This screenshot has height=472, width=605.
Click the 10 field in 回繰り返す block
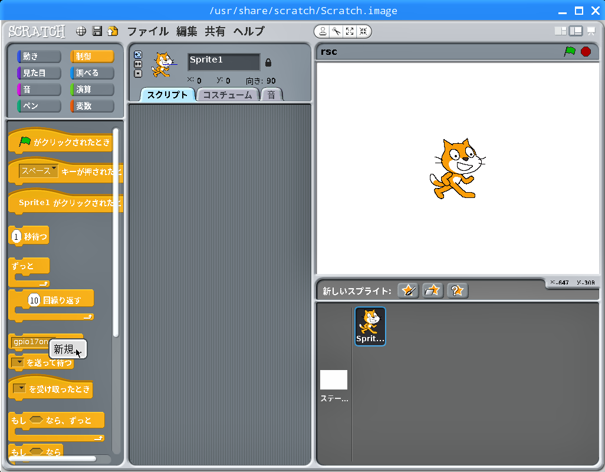(34, 300)
